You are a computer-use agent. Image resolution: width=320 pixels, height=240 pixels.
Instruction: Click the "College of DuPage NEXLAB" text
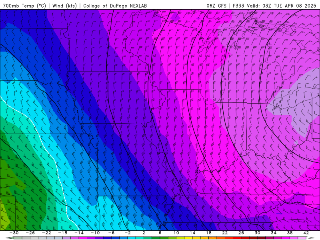pyautogui.click(x=115, y=6)
